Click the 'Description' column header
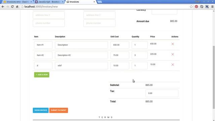Viewport: 215px width, 121px height. click(x=60, y=37)
